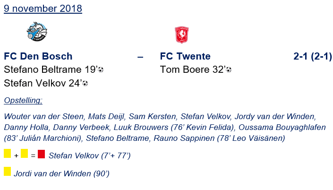Click the final score 2-1 (2-1)
The width and height of the screenshot is (333, 190).
312,56
